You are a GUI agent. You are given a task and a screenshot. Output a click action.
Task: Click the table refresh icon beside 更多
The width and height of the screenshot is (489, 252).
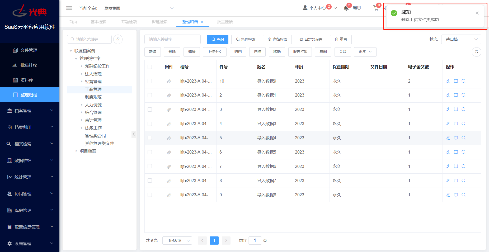coord(477,52)
